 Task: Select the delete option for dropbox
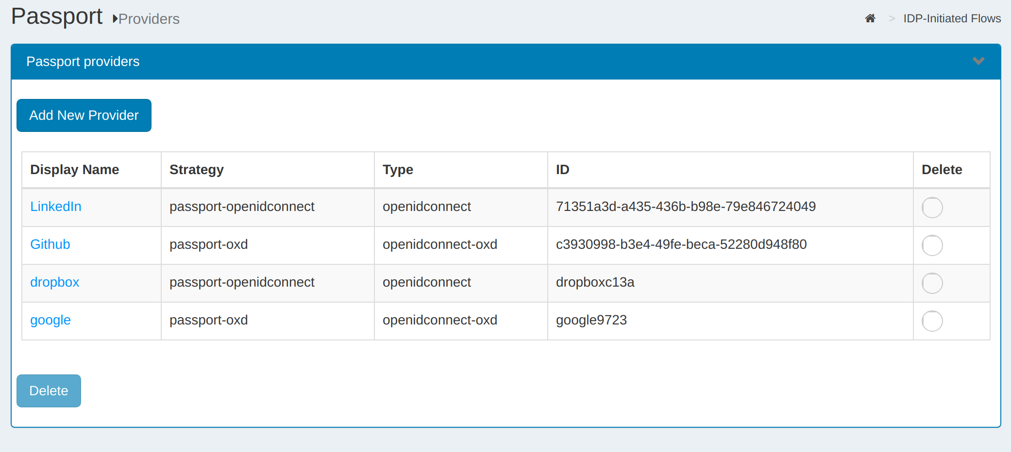click(x=932, y=283)
